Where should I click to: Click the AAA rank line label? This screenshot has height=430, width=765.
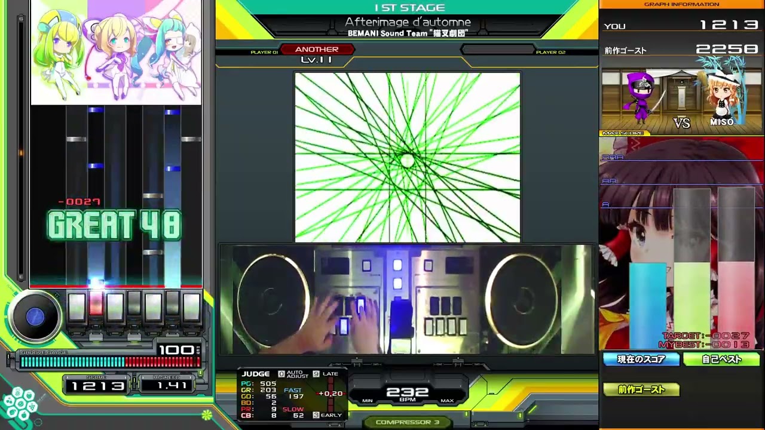click(x=613, y=157)
